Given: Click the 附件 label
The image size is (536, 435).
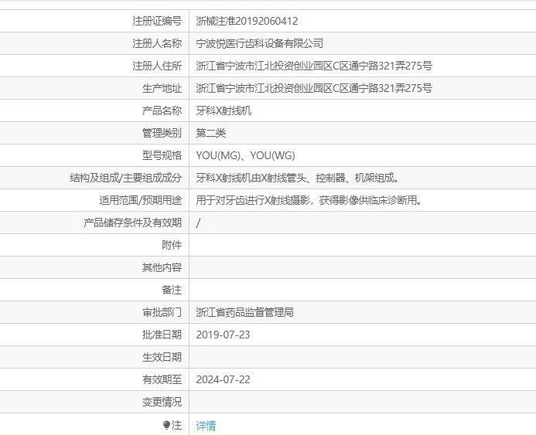Looking at the screenshot, I should tap(172, 245).
